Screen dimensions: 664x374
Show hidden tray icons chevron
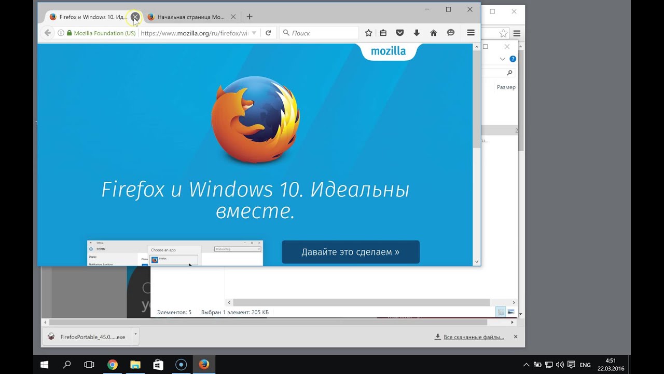pos(527,365)
